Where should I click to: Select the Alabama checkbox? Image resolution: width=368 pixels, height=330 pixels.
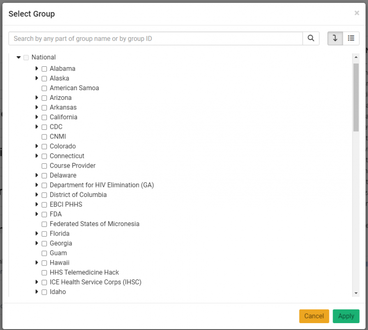point(44,69)
